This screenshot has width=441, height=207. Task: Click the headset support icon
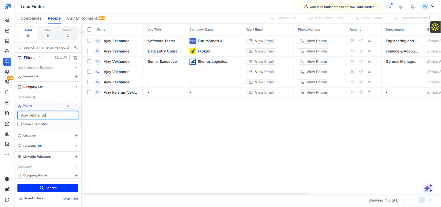tap(389, 6)
